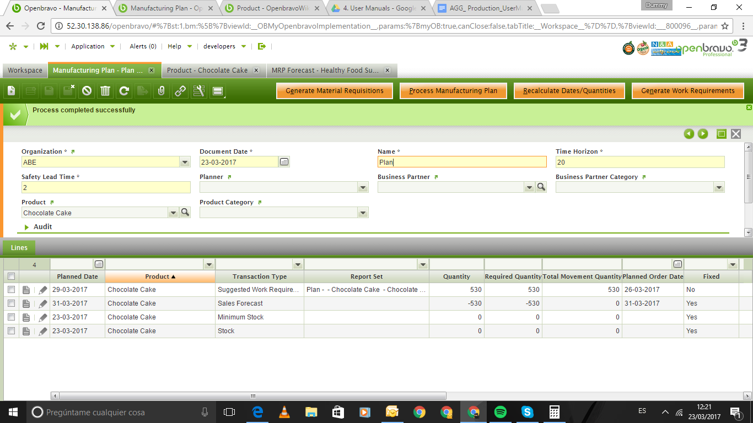Open Product search magnifier icon
753x423 pixels.
185,213
